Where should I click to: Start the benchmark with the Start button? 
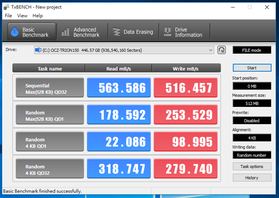click(252, 68)
